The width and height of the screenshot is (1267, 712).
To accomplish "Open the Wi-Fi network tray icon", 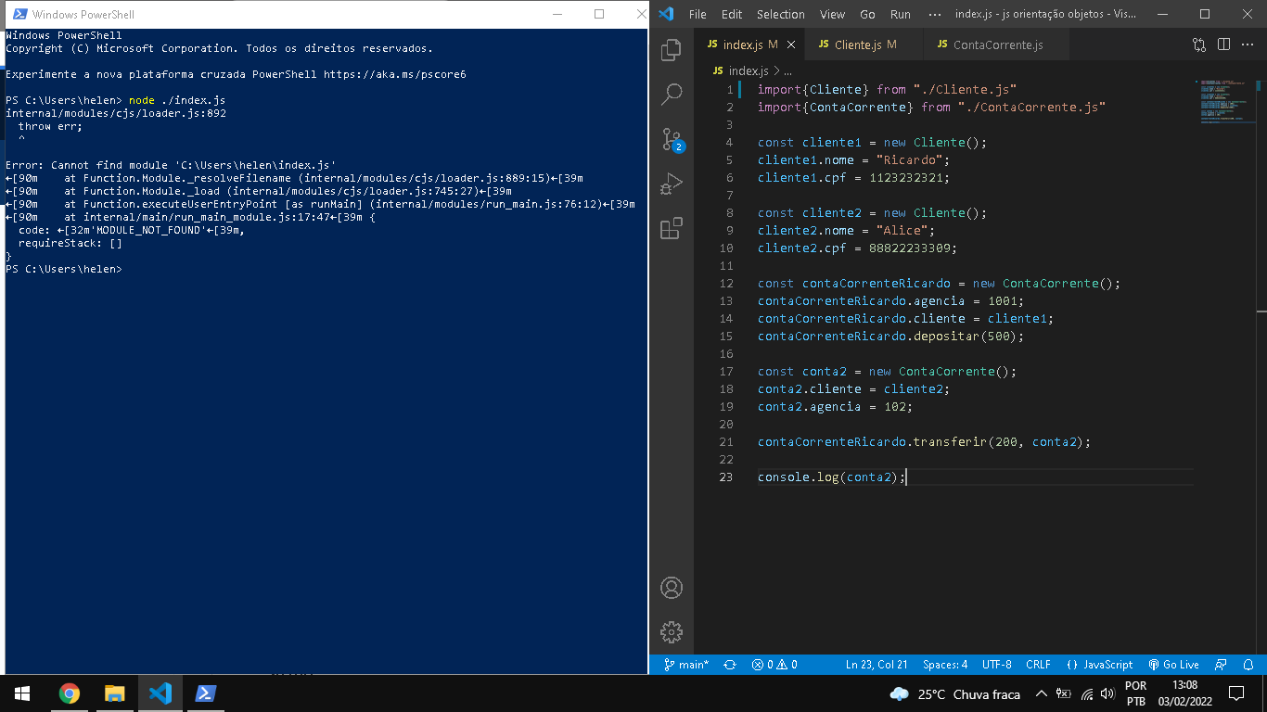I will point(1086,693).
